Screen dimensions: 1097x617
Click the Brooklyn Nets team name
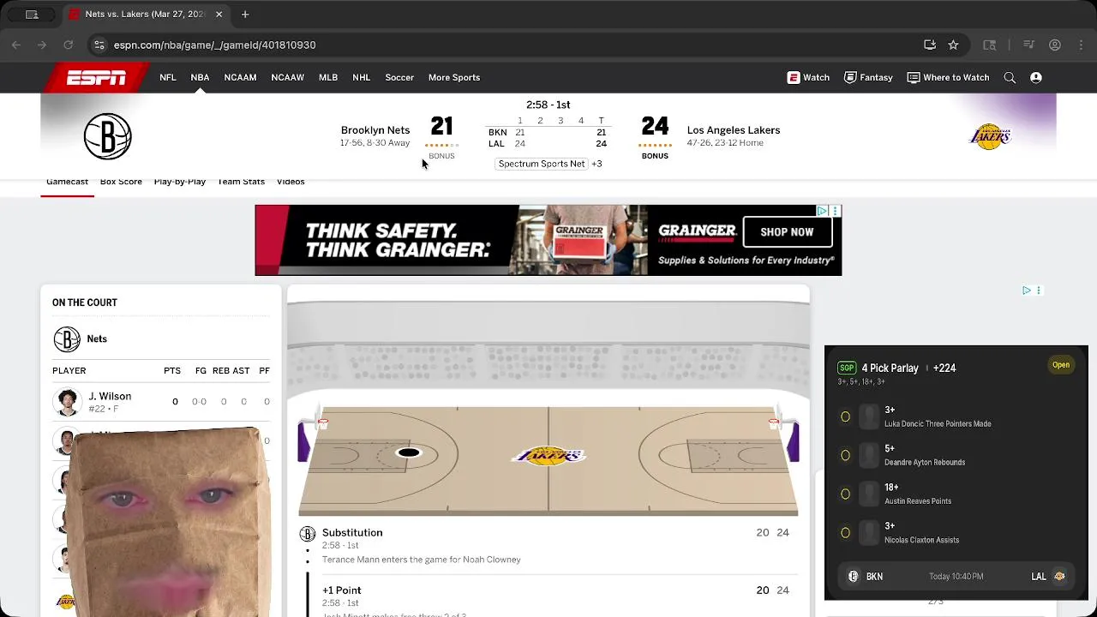click(x=375, y=130)
